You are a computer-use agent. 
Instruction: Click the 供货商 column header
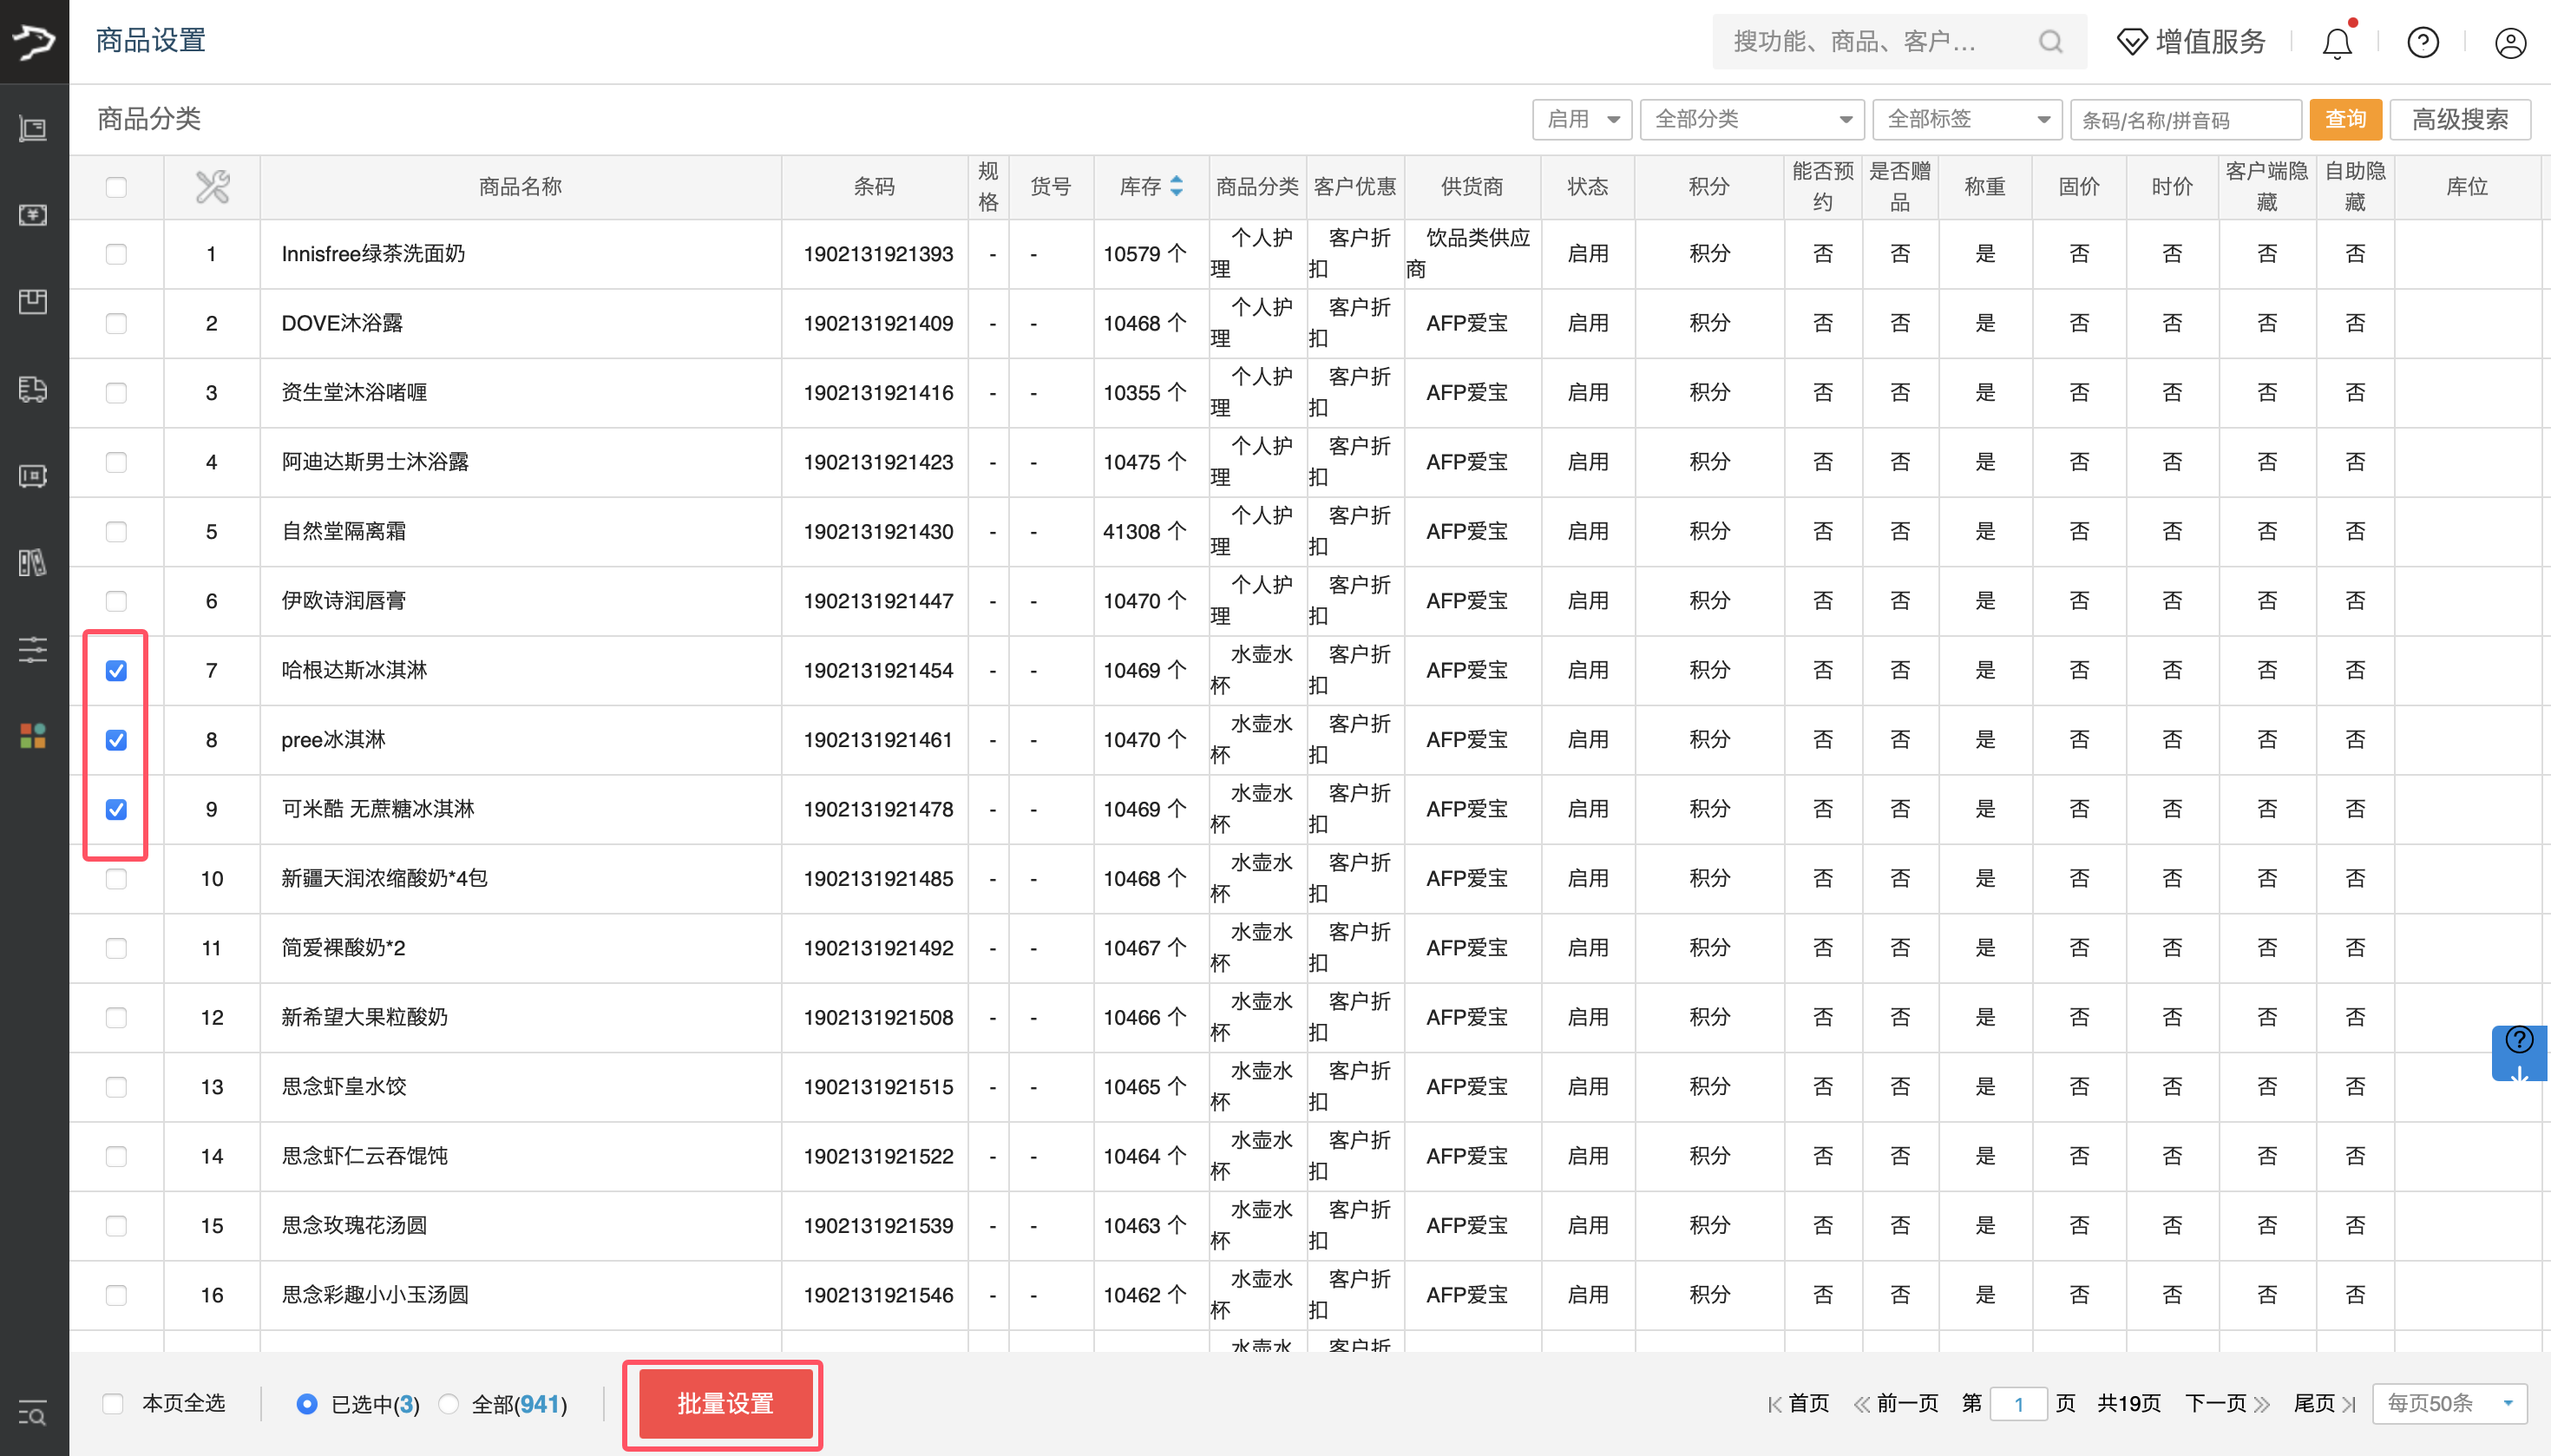point(1472,187)
